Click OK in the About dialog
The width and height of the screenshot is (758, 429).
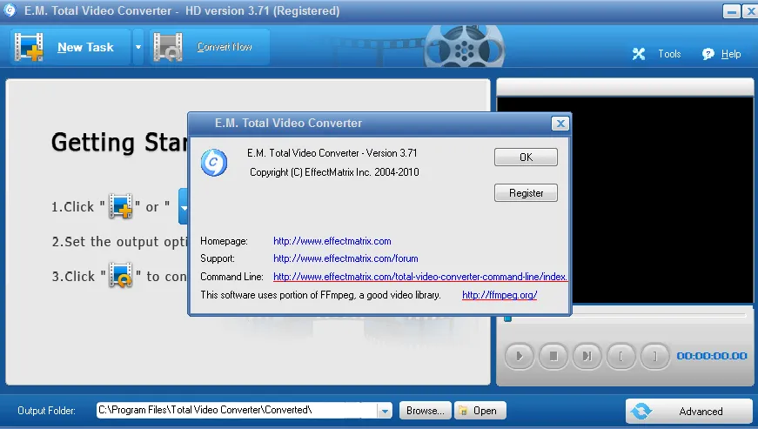(x=526, y=157)
